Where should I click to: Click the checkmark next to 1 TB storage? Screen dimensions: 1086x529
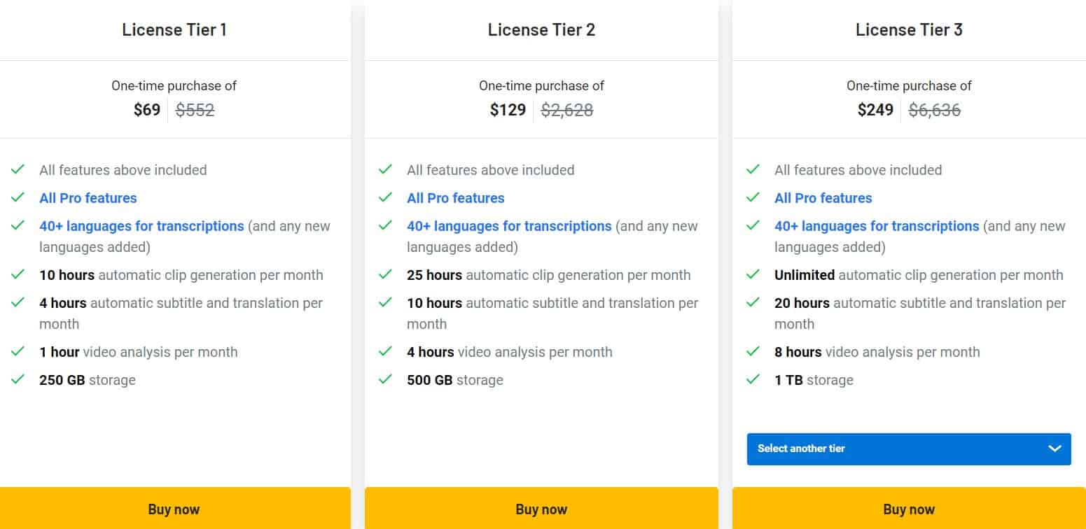point(754,380)
